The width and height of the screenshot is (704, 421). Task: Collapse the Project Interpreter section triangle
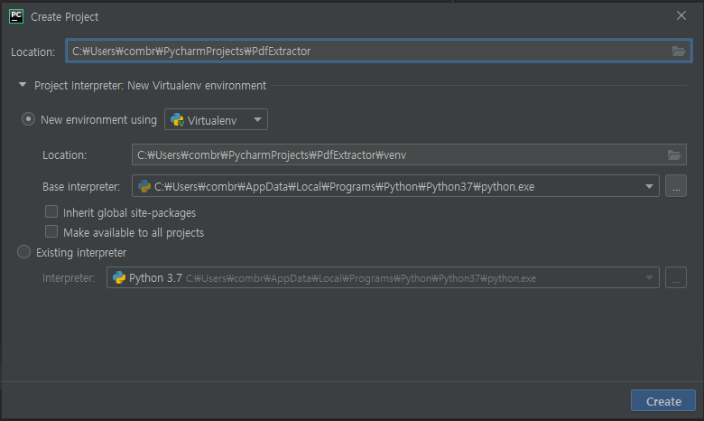coord(22,84)
